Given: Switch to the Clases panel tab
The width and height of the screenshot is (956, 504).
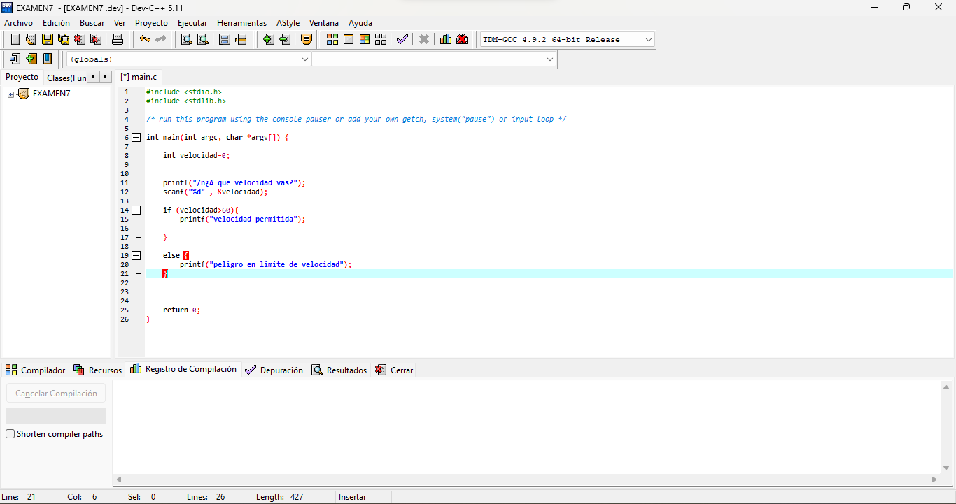Looking at the screenshot, I should tap(66, 78).
